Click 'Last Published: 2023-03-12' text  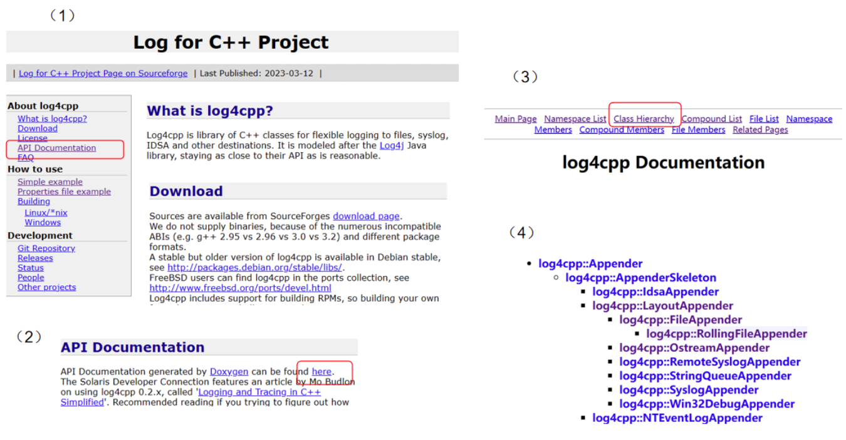[x=257, y=73]
